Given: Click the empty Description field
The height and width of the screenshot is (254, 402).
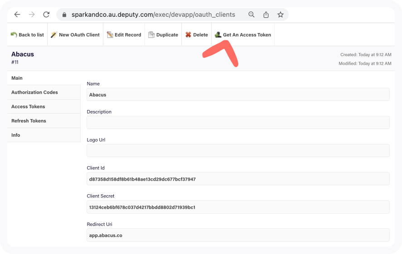Looking at the screenshot, I should pos(238,122).
